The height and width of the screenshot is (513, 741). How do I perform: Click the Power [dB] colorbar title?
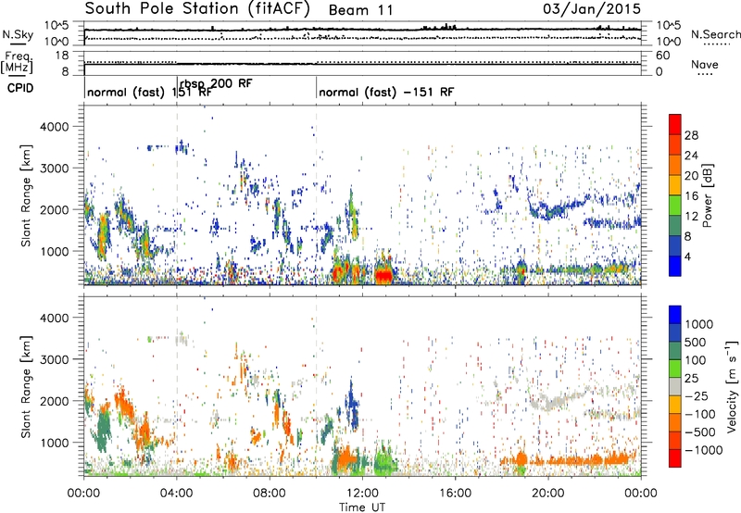pyautogui.click(x=708, y=195)
